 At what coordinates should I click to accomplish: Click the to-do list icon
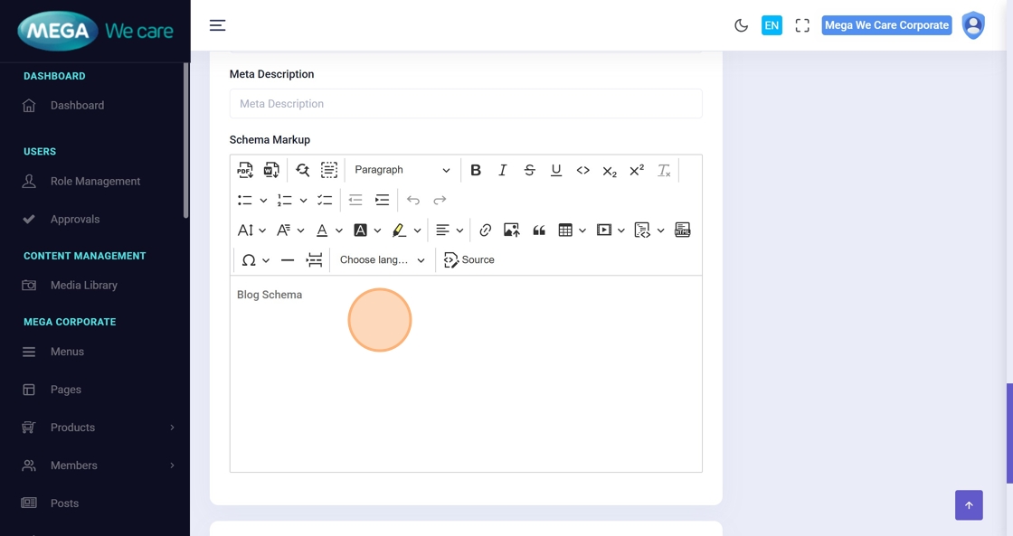(325, 200)
